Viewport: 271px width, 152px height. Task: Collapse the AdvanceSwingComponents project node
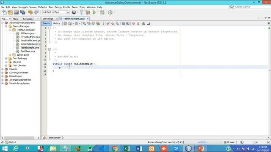point(3,23)
